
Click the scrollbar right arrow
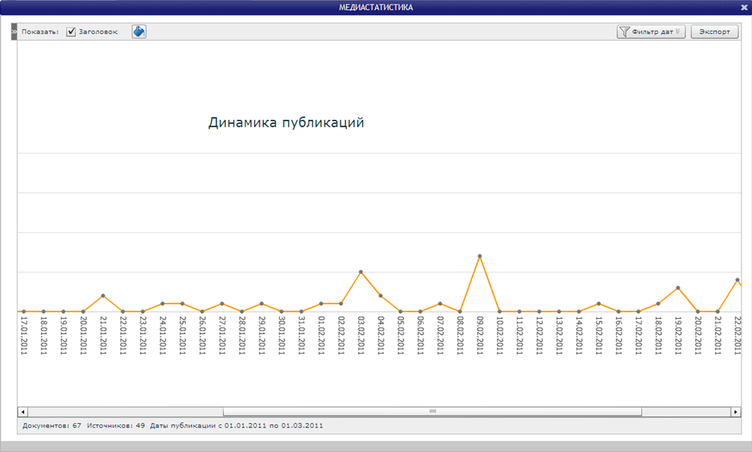(x=736, y=412)
